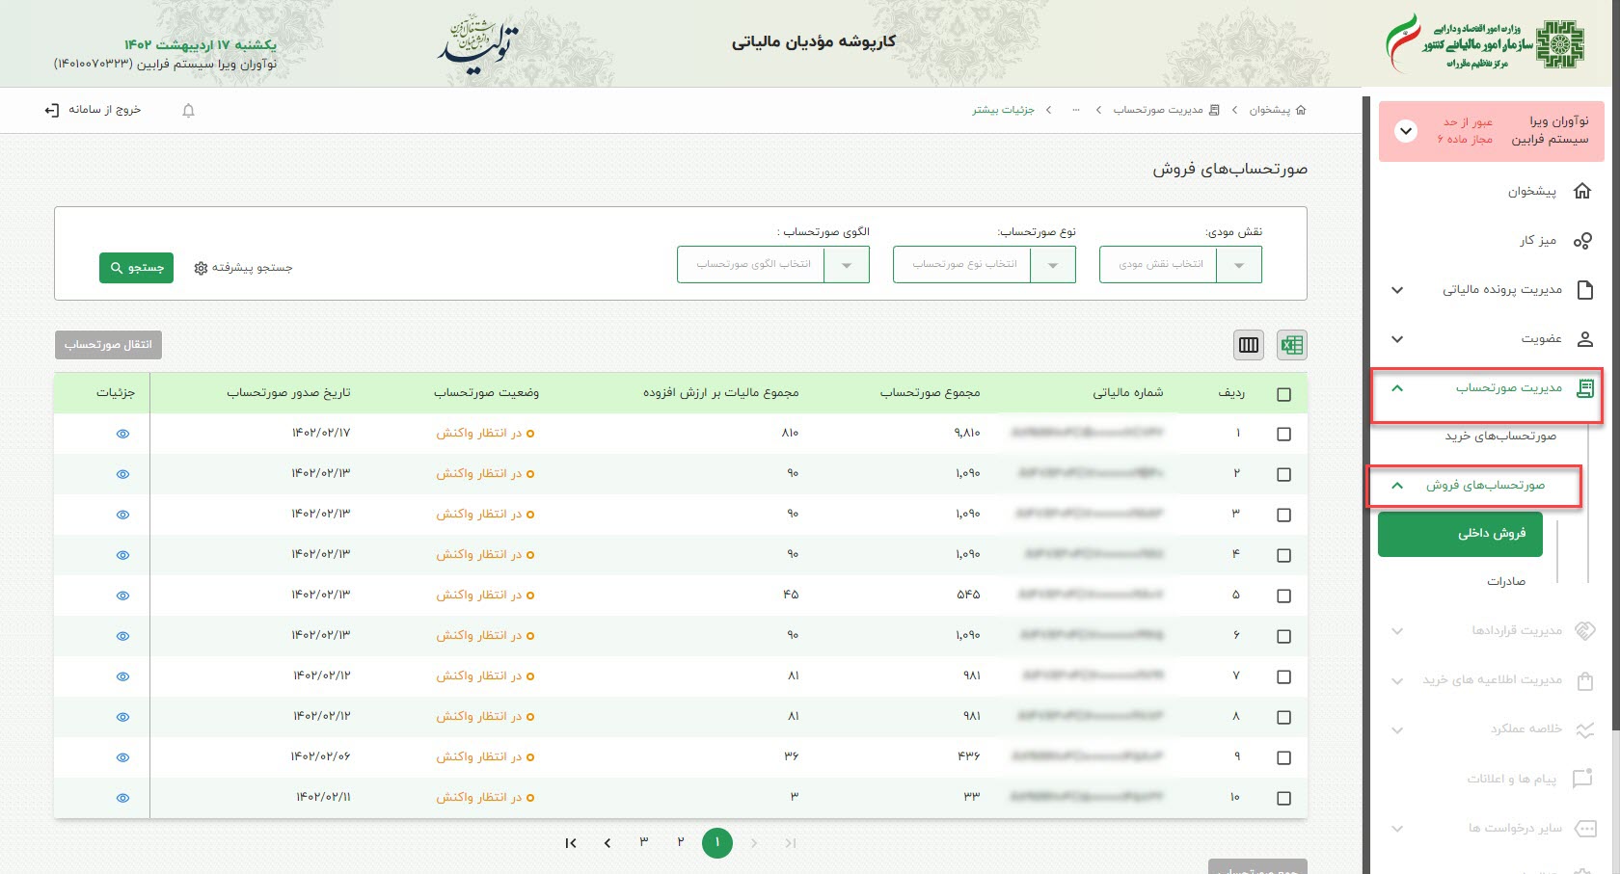
Task: Open the نقش مودی dropdown
Action: pyautogui.click(x=1239, y=265)
